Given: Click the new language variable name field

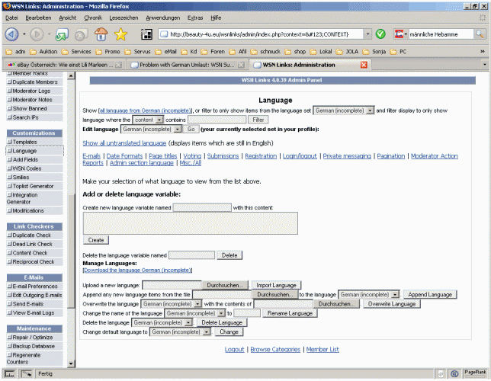Looking at the screenshot, I should 201,207.
